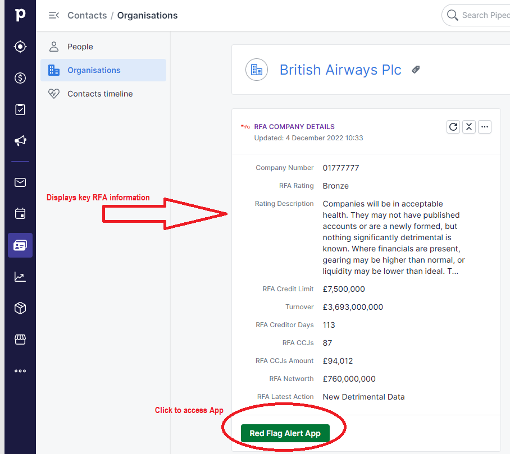The width and height of the screenshot is (510, 454).
Task: Open Marketplace storefront icon in sidebar
Action: (20, 340)
